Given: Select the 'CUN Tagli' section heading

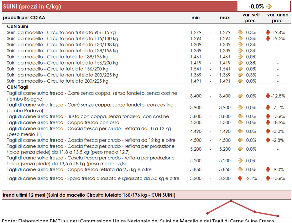Looking at the screenshot, I should click(18, 87).
